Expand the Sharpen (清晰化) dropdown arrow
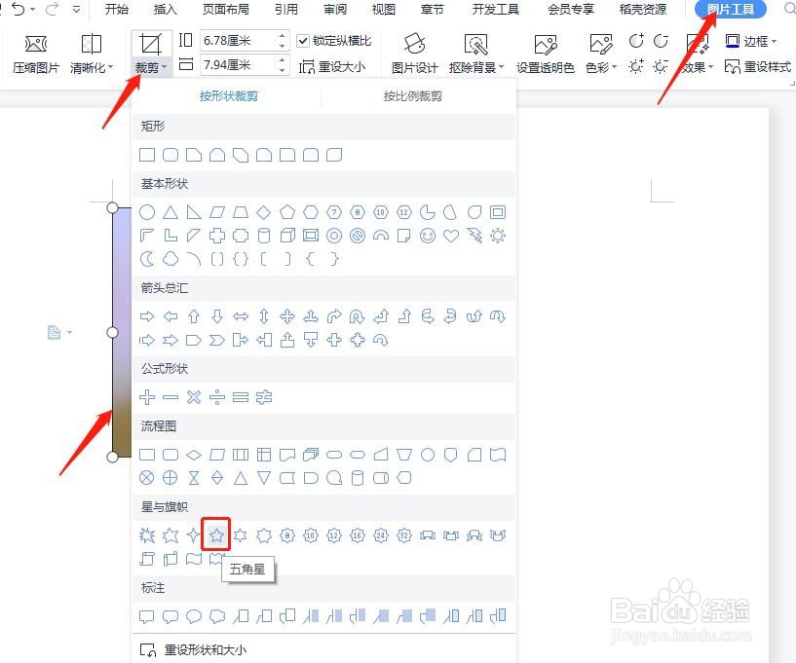Image resolution: width=796 pixels, height=663 pixels. click(110, 67)
